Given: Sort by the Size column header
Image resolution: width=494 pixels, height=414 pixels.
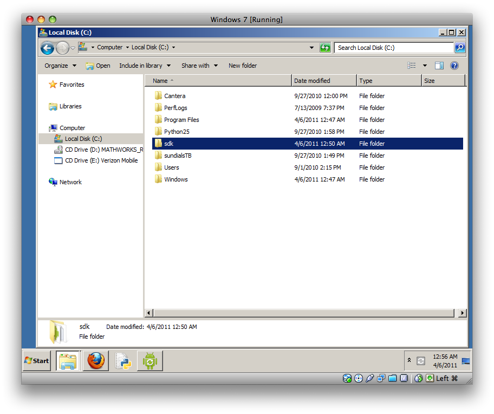Looking at the screenshot, I should coord(443,81).
